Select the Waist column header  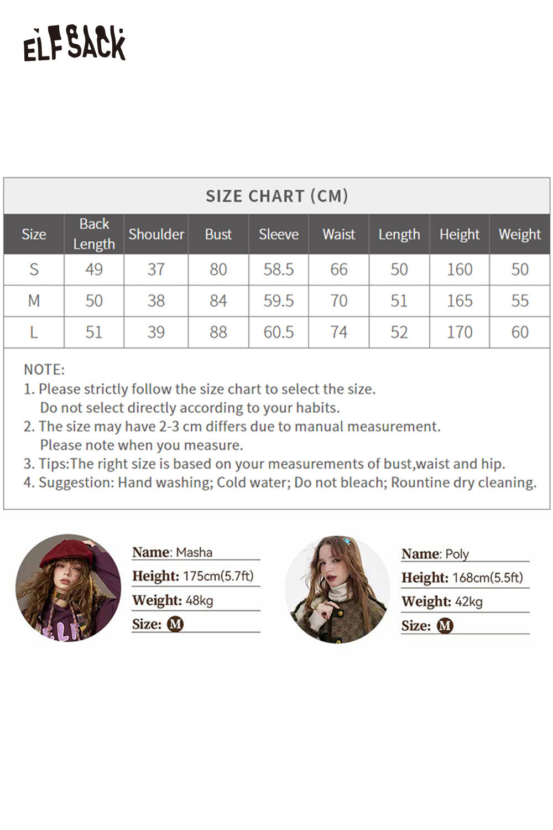(338, 234)
